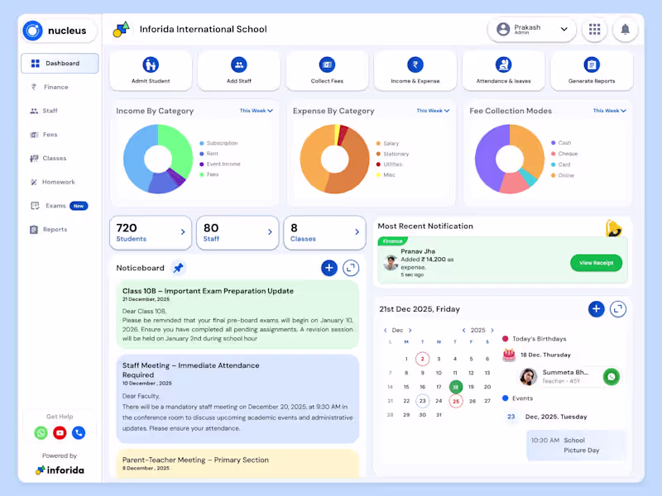Click the View Receipt button
Image resolution: width=662 pixels, height=496 pixels.
pyautogui.click(x=596, y=263)
